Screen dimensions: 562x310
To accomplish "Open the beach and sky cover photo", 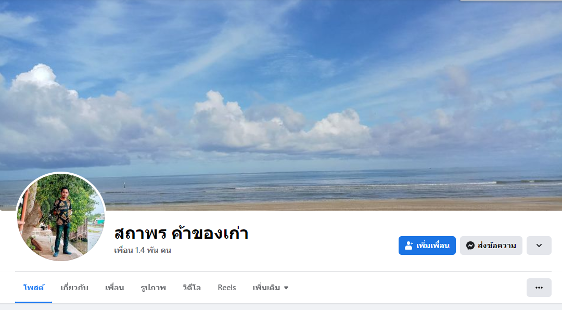I will pos(281,104).
